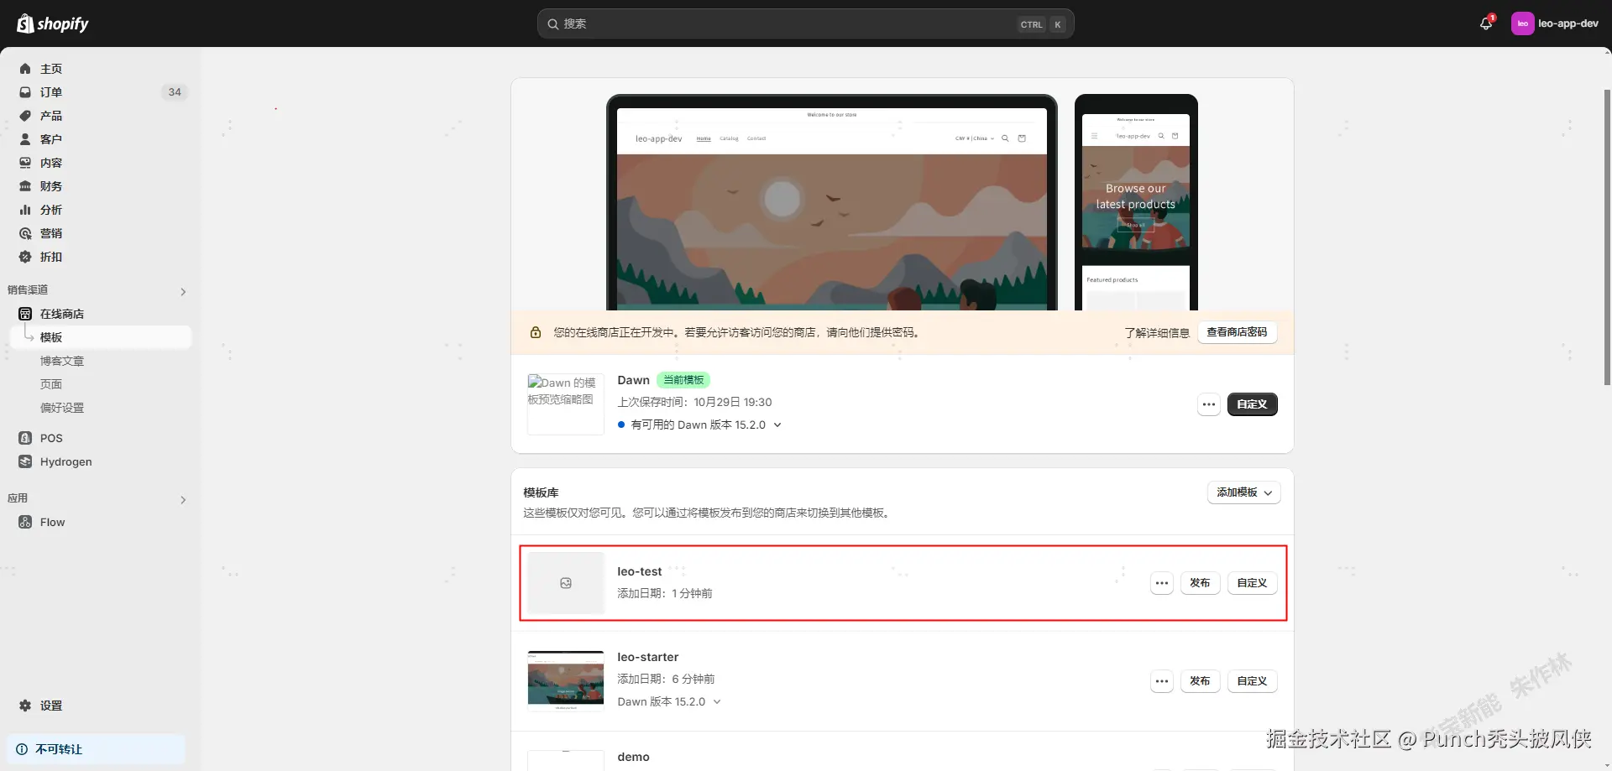Click the orders inbox icon beside 订单
Viewport: 1612px width, 771px height.
pyautogui.click(x=25, y=92)
